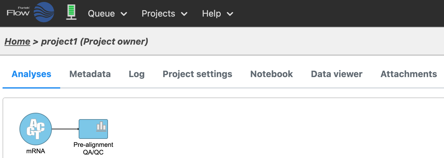444x158 pixels.
Task: Click the Pre-alignment QA/QC text label
Action: click(93, 148)
